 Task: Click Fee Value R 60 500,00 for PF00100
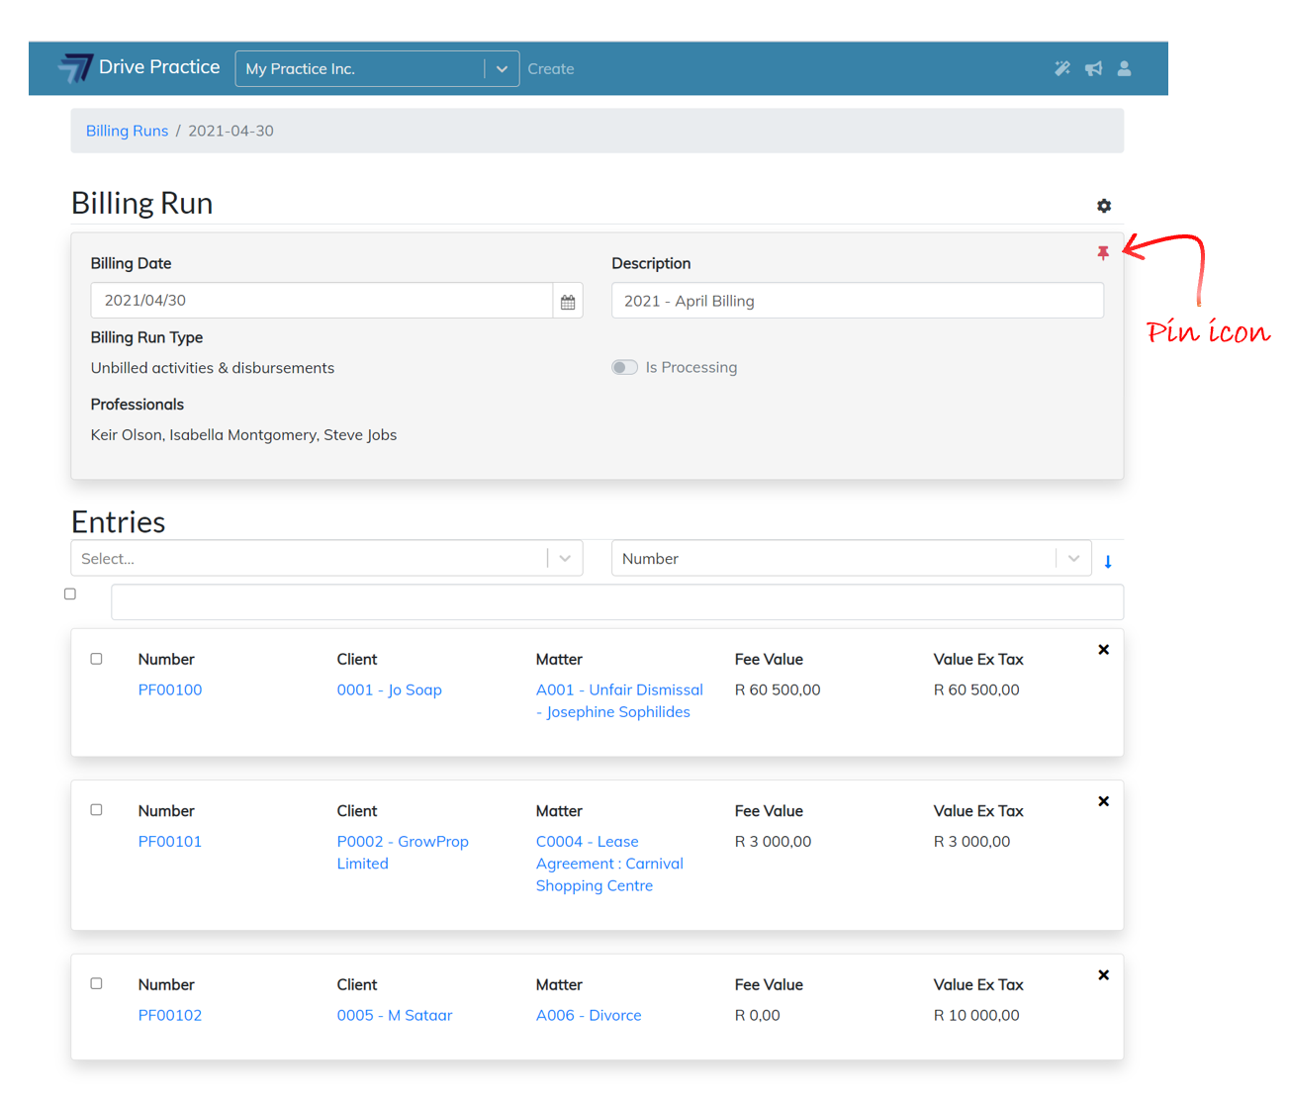(778, 689)
